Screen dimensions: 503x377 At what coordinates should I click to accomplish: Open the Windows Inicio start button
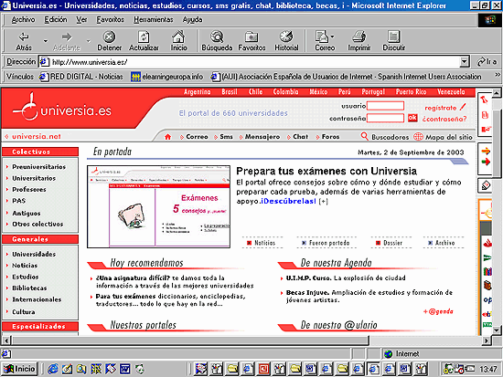point(19,369)
